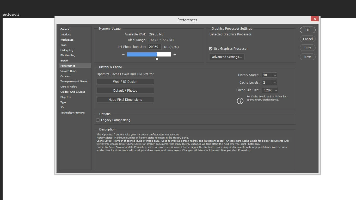
Task: Click the memory usage slider bar
Action: (x=149, y=54)
